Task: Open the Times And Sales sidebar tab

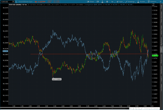Action: click(161, 17)
